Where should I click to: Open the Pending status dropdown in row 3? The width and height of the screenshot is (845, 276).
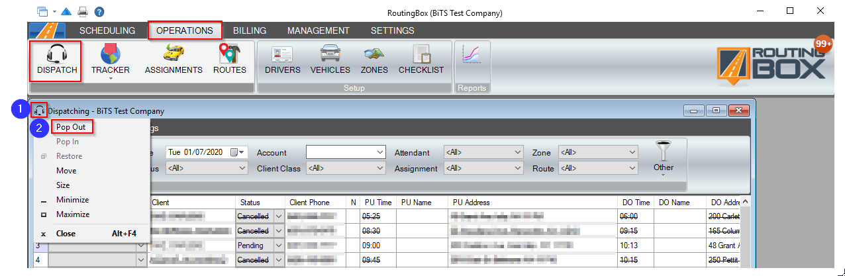pos(278,246)
